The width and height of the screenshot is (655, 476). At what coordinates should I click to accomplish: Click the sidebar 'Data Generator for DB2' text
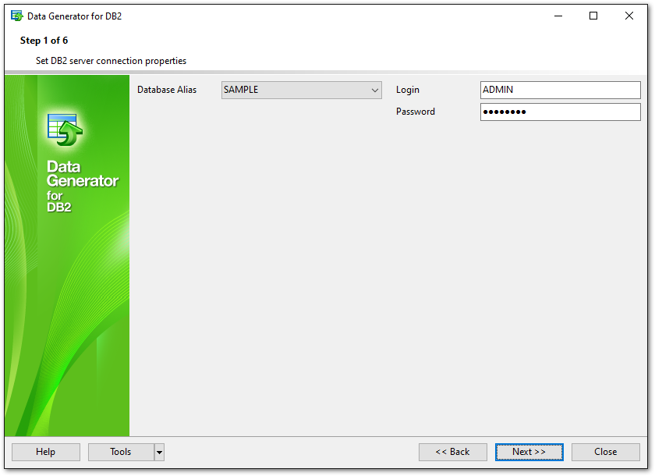pyautogui.click(x=83, y=186)
